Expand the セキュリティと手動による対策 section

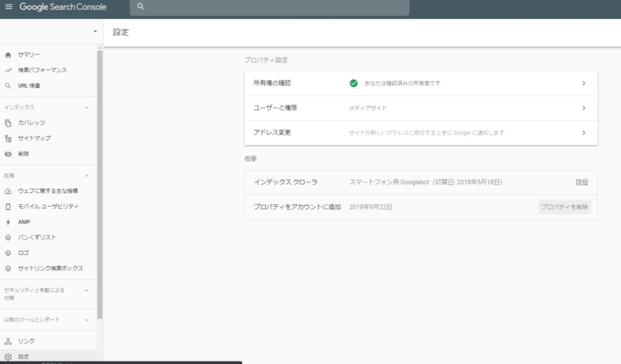[86, 290]
